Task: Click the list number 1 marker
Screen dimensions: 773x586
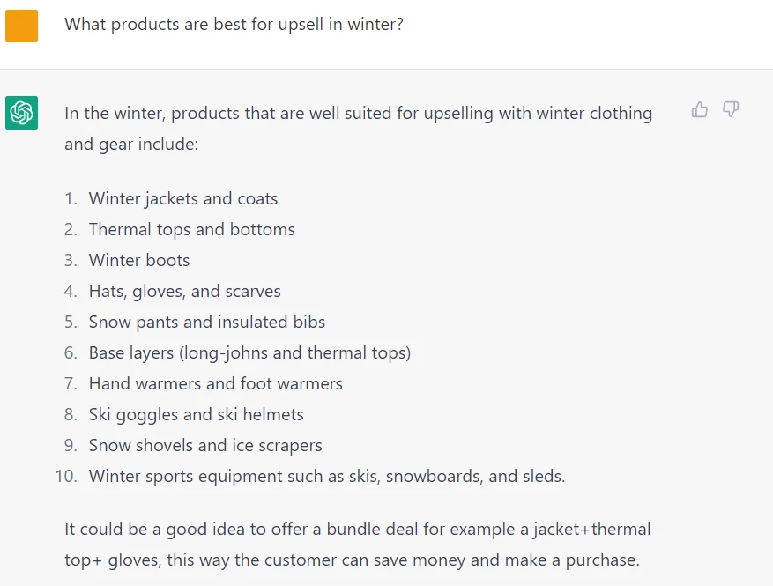Action: click(71, 199)
